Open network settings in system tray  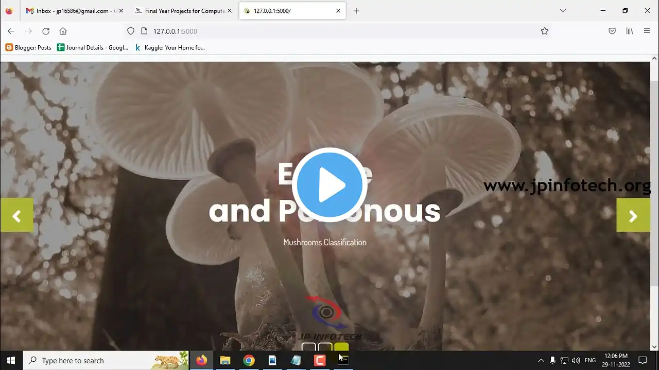(564, 360)
